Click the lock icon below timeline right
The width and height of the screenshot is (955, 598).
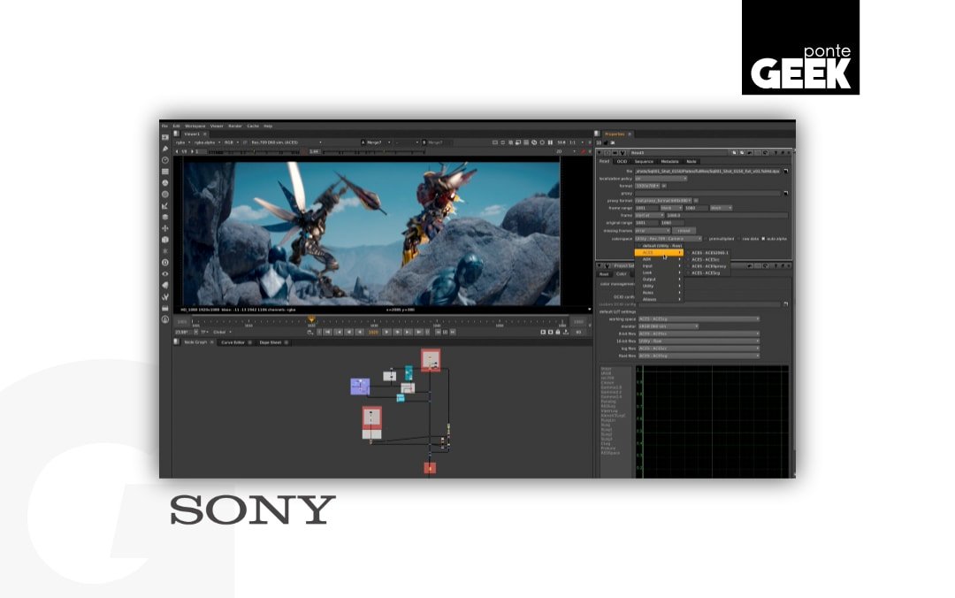tap(558, 333)
